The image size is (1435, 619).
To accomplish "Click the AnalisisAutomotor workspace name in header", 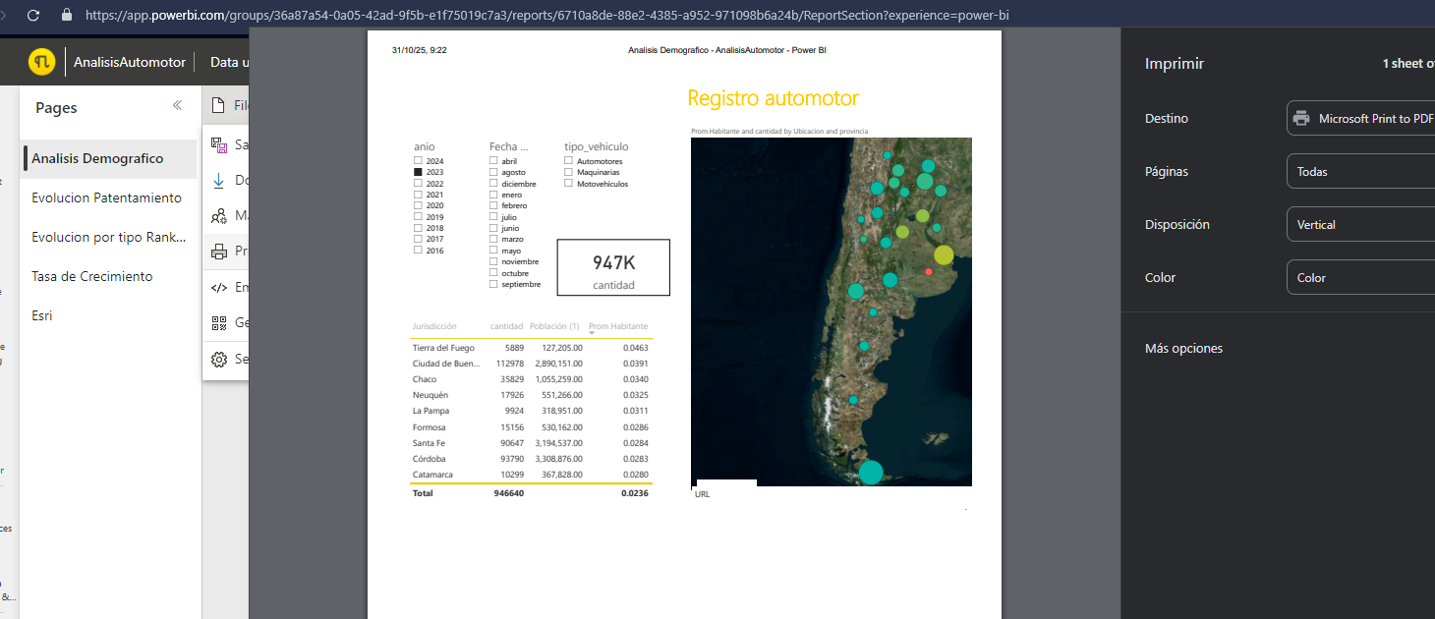I will [130, 62].
